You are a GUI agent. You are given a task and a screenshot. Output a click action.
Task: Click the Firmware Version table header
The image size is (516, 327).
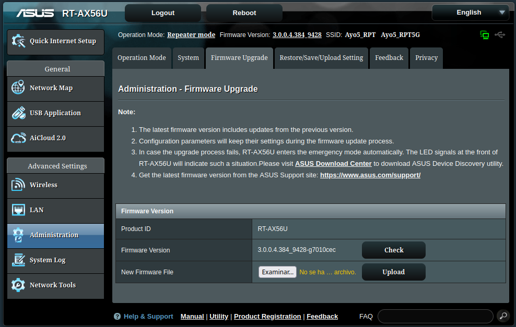pos(311,211)
